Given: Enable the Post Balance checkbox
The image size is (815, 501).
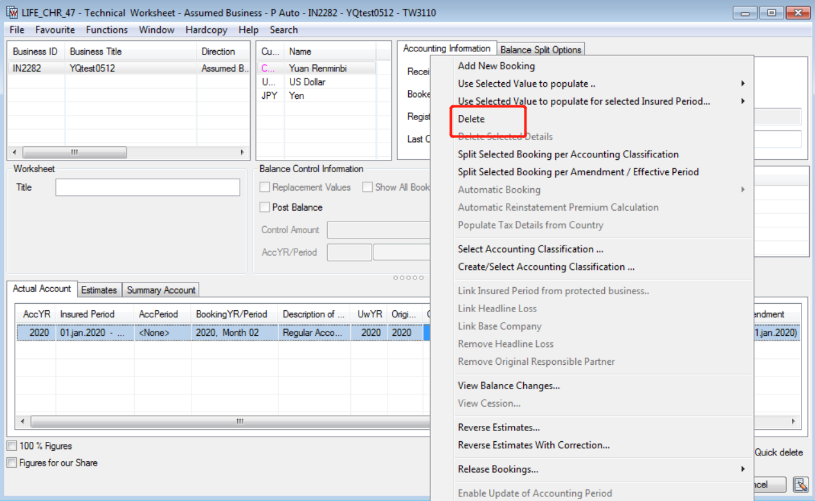Looking at the screenshot, I should point(265,207).
